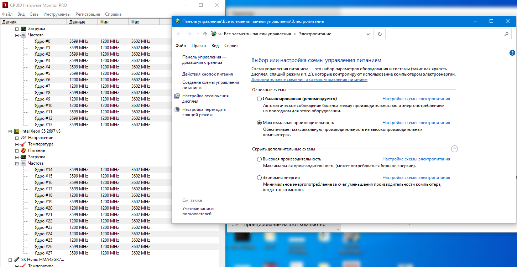Refresh the Электропитание page
Screen dimensions: 517x267
pos(380,34)
